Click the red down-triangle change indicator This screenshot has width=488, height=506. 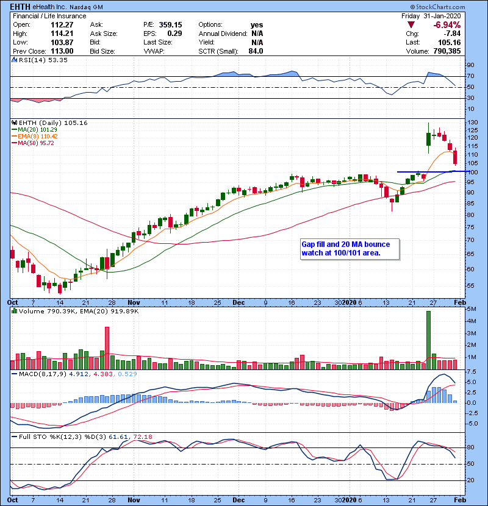click(x=411, y=25)
